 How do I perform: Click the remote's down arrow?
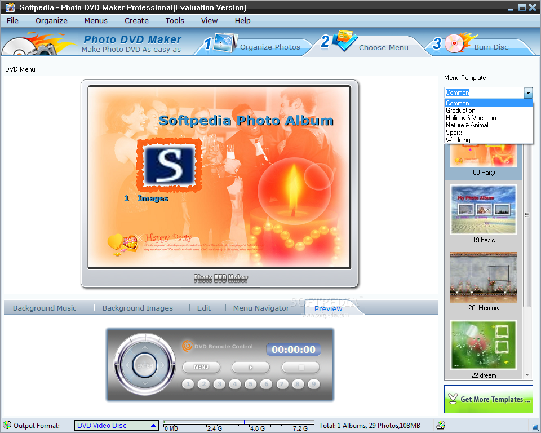[x=145, y=383]
